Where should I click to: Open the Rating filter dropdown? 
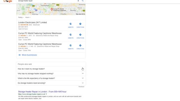(x=21, y=17)
